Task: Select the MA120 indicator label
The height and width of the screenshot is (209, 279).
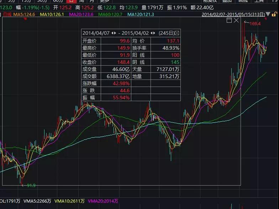Action: [x=141, y=14]
